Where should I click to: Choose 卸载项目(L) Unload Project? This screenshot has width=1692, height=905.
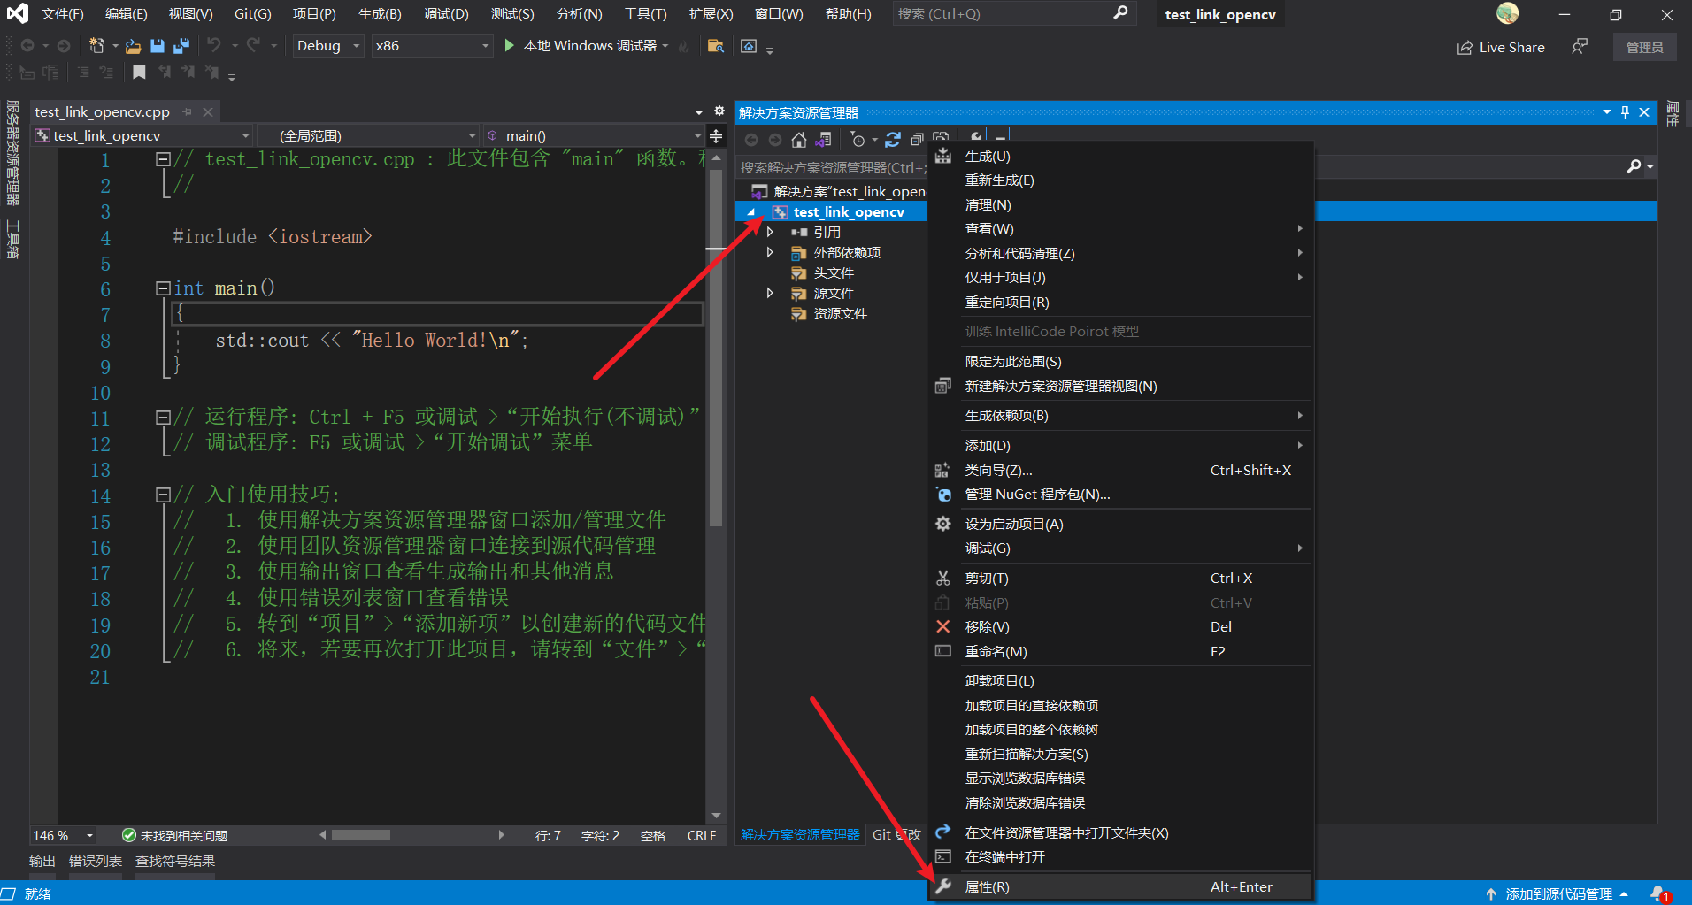(1119, 681)
